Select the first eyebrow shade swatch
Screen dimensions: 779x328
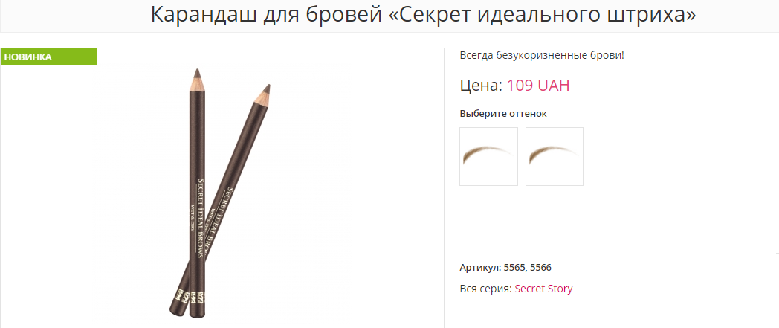point(488,156)
